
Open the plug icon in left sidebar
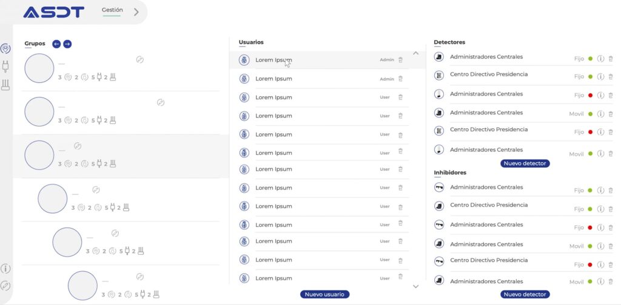click(6, 66)
